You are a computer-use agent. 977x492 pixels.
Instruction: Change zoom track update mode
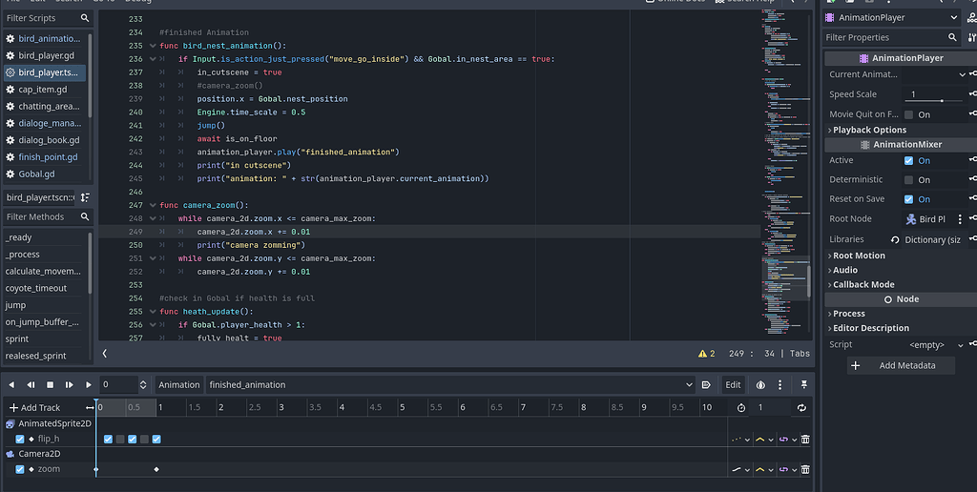coord(740,469)
